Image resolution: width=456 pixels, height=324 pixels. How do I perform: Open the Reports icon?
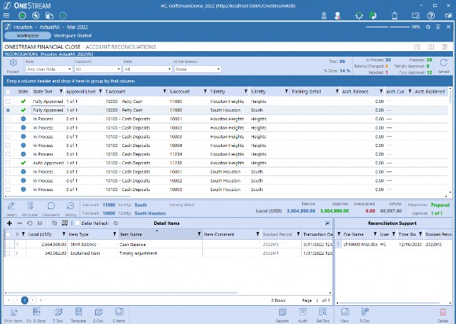(282, 312)
